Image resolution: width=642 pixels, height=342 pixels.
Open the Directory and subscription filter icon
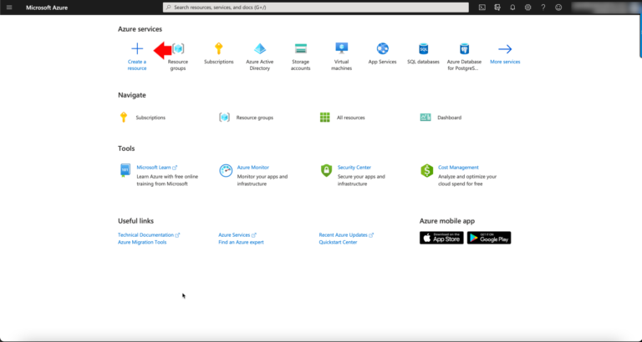pyautogui.click(x=497, y=8)
